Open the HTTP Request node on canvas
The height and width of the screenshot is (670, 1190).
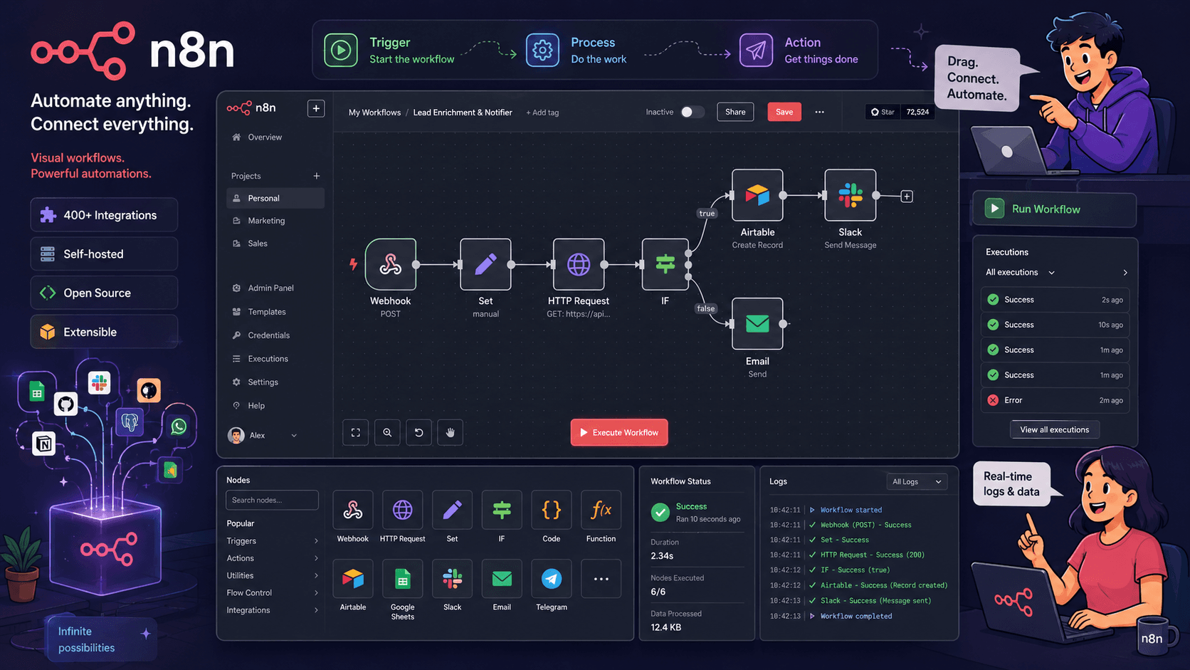579,264
